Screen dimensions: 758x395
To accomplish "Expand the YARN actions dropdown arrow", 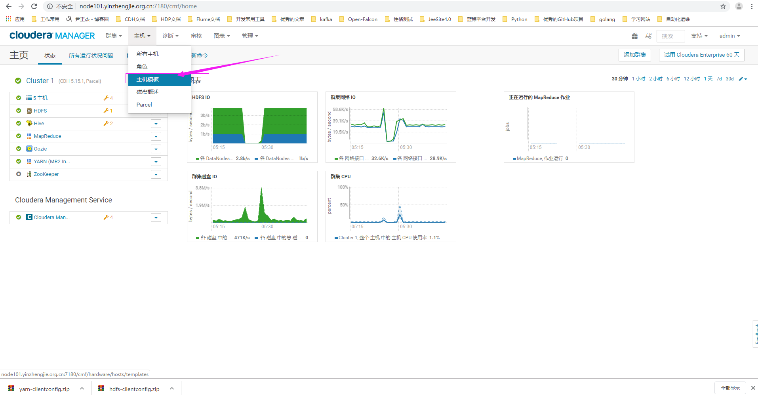I will (156, 162).
